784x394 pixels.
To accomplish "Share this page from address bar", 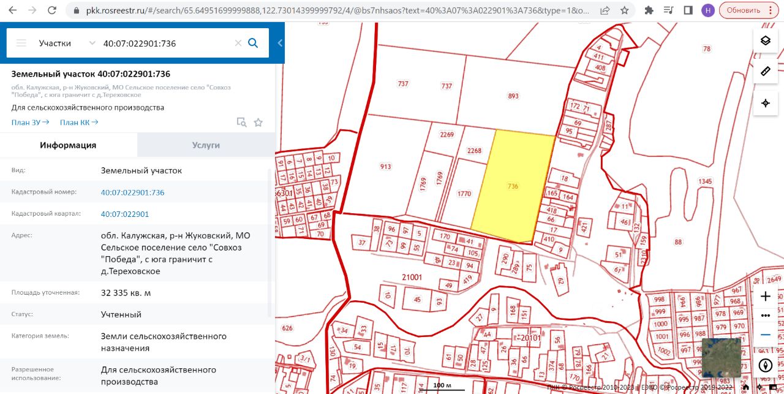I will click(x=605, y=10).
